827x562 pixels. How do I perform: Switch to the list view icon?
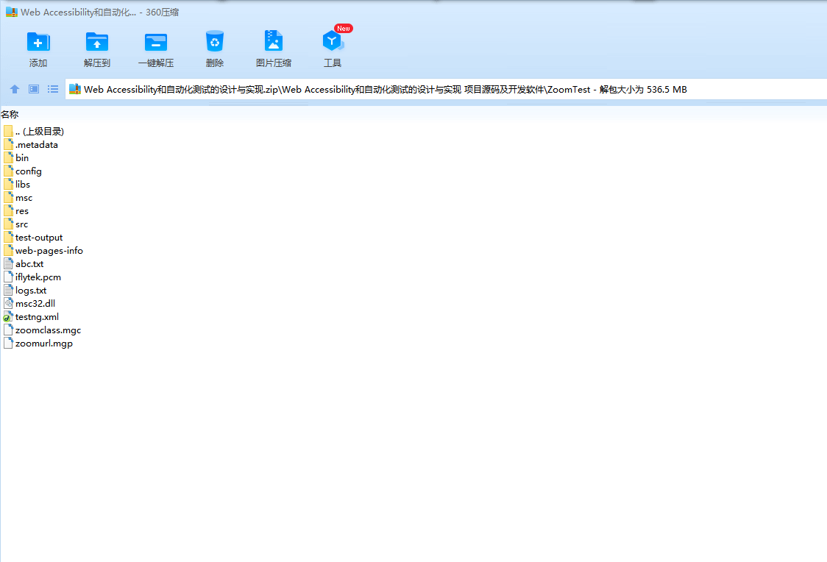coord(53,89)
